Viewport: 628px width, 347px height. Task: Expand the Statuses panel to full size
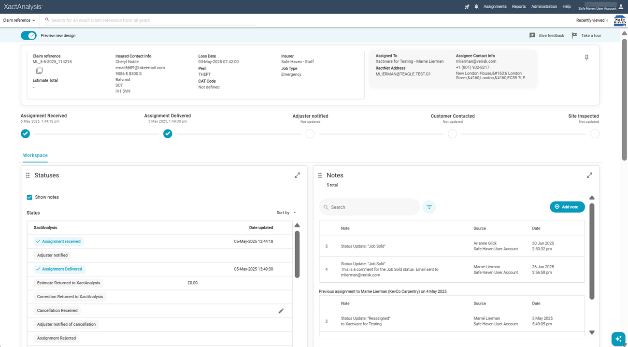297,175
